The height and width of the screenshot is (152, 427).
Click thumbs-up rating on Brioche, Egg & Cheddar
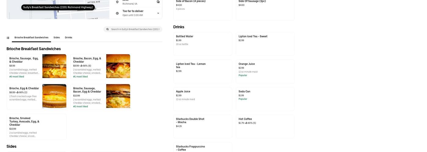pos(18,92)
